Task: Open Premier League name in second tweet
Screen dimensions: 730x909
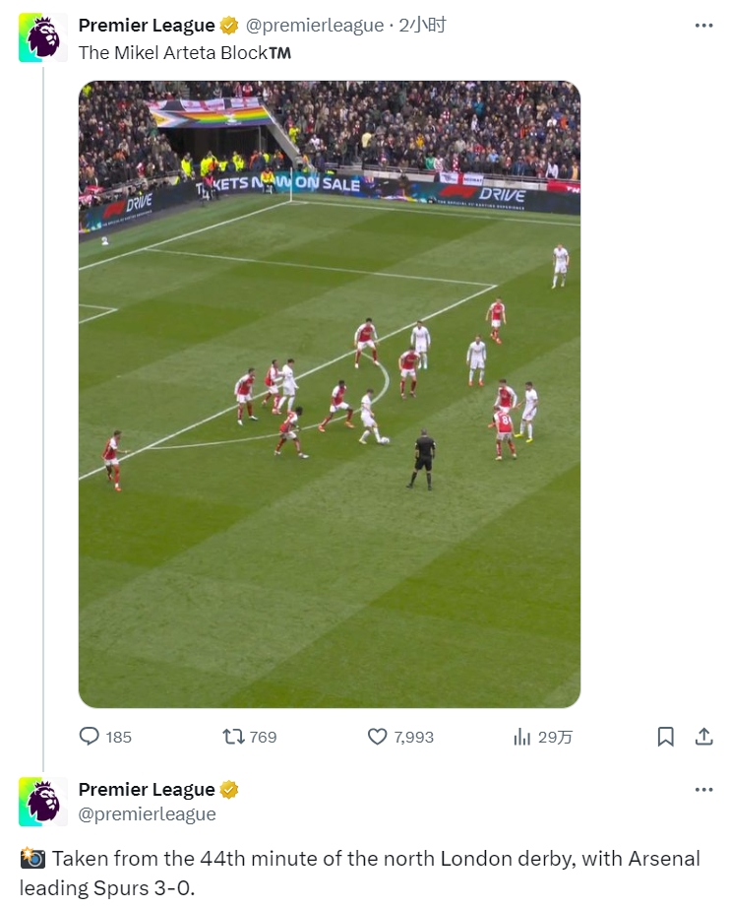Action: point(147,790)
